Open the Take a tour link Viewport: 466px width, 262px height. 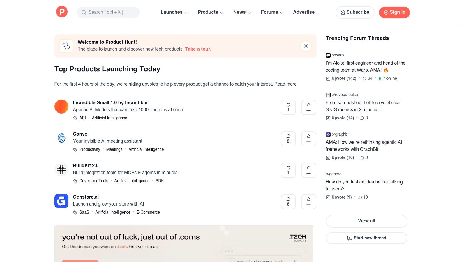(x=198, y=49)
